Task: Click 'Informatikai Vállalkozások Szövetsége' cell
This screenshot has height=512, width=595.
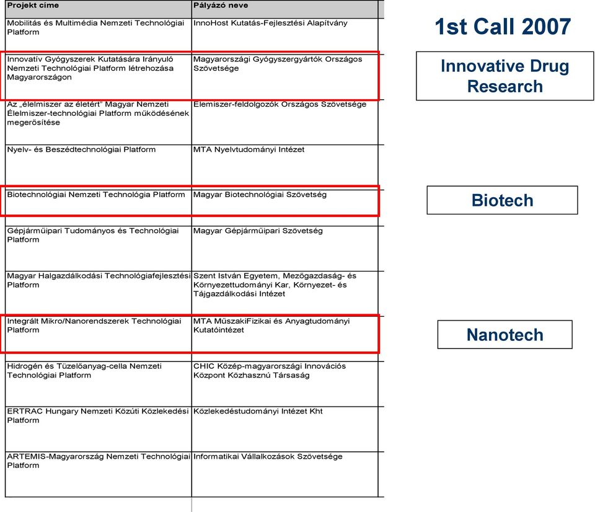Action: click(285, 474)
